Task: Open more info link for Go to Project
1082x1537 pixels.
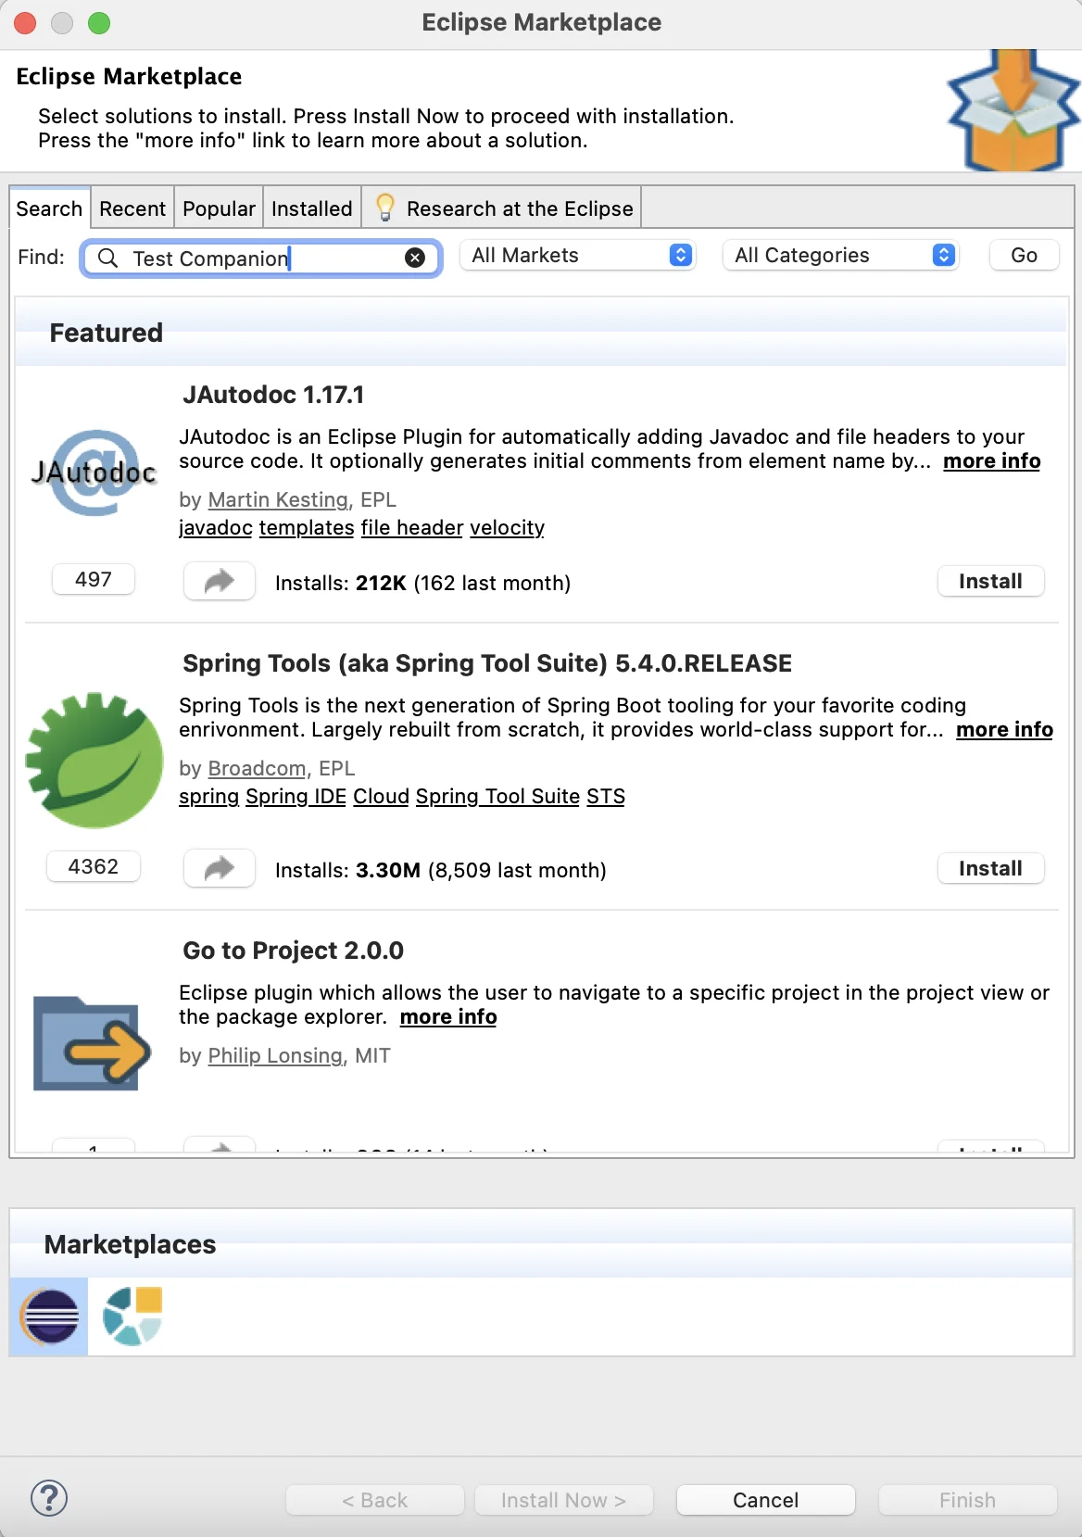Action: [x=448, y=1017]
